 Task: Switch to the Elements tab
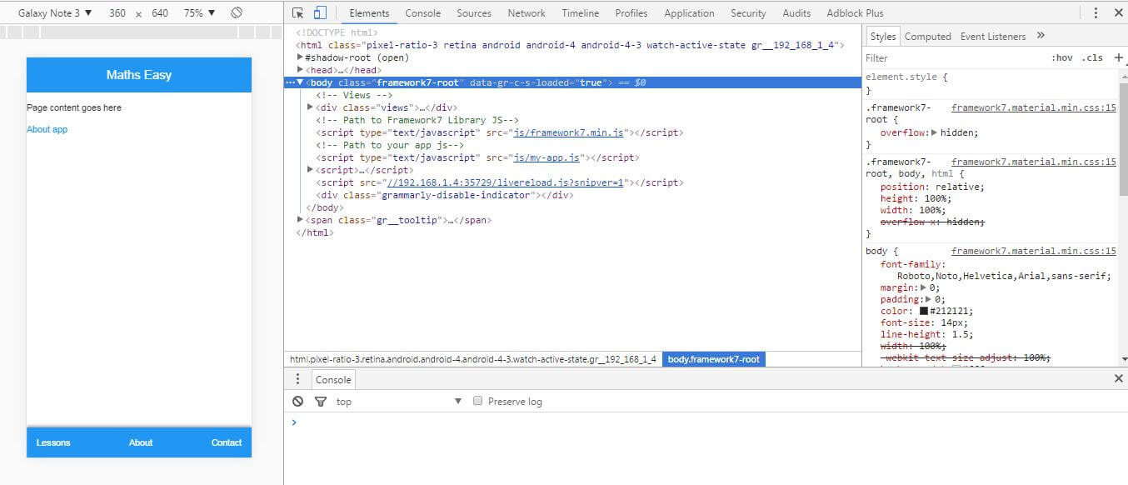click(x=369, y=13)
